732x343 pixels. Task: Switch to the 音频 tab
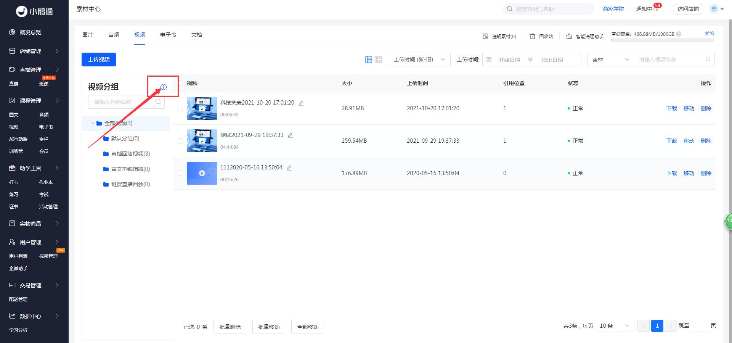(114, 35)
